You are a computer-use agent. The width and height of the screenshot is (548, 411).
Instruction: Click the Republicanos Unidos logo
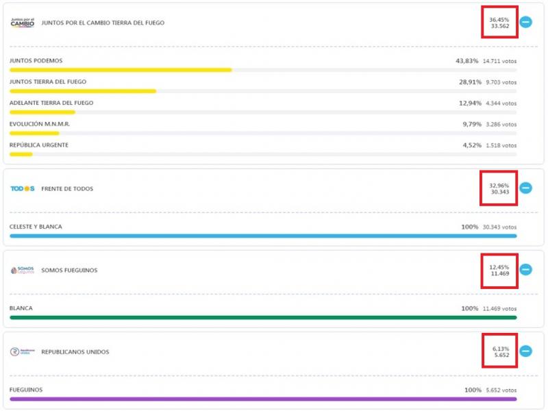(x=23, y=351)
